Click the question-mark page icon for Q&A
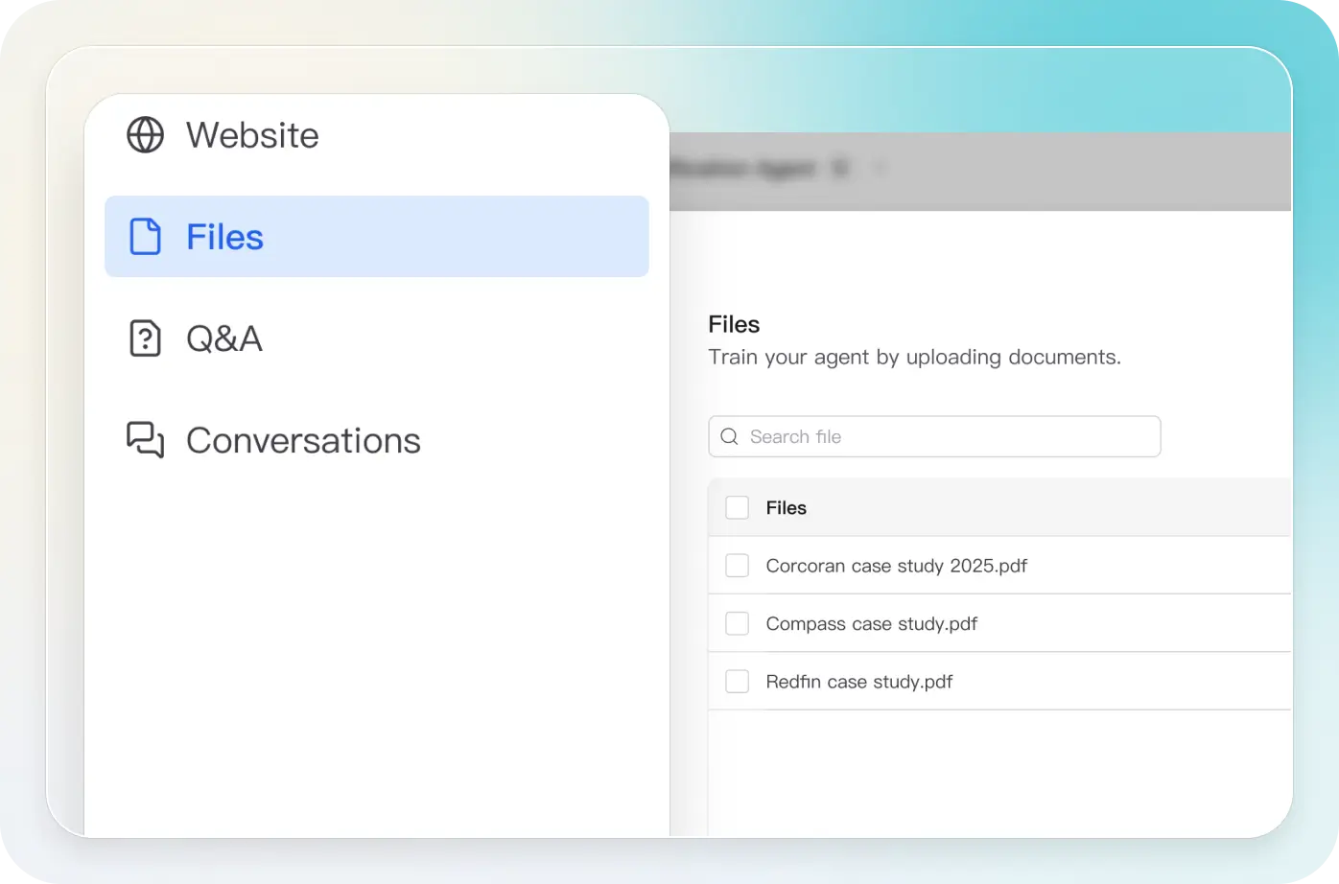Screen dimensions: 1339x884 [x=146, y=338]
